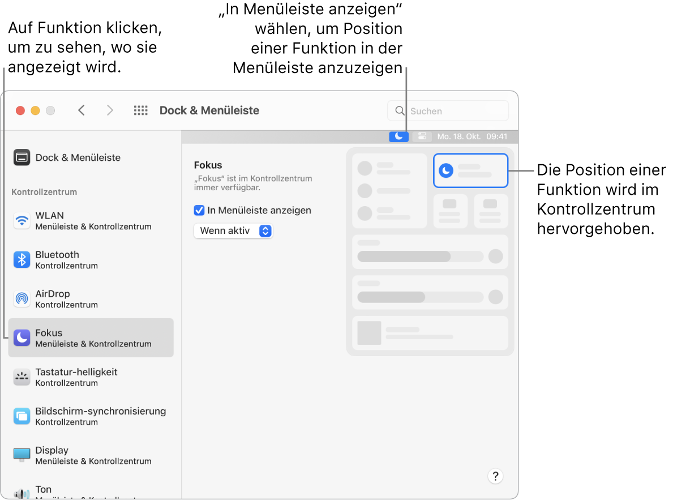The height and width of the screenshot is (500, 673).
Task: Open help via question mark button
Action: pyautogui.click(x=495, y=476)
